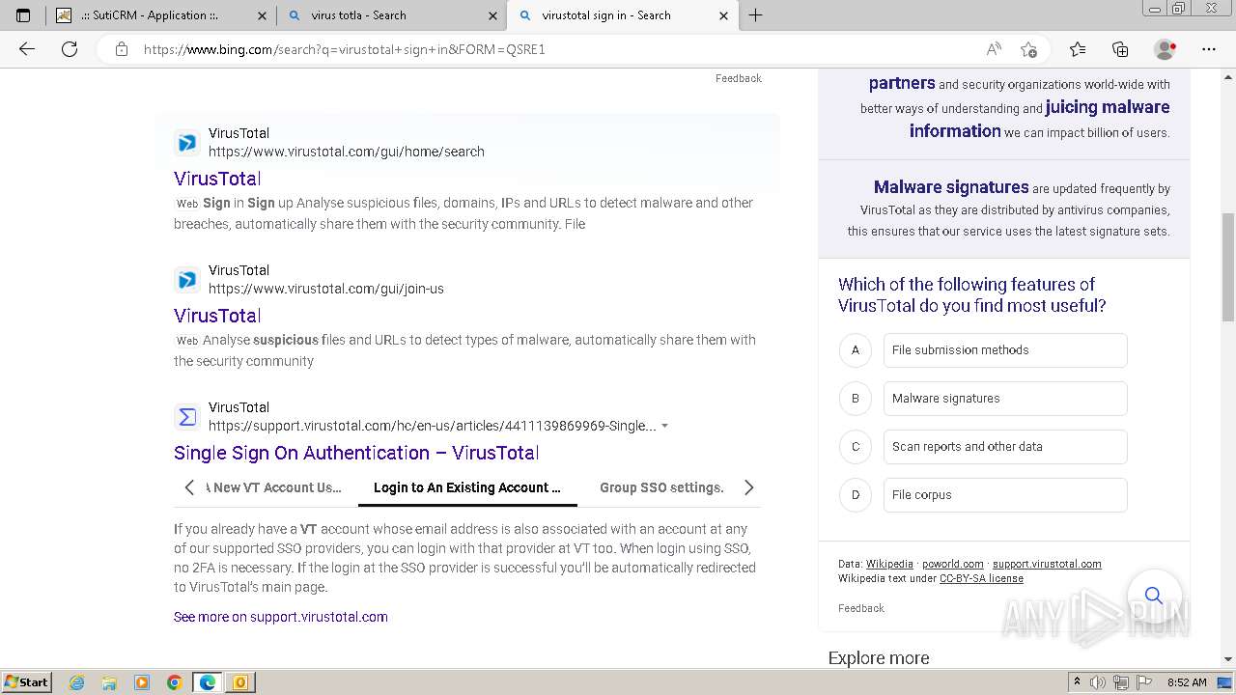Open the yellow app icon in the taskbar
This screenshot has height=695, width=1236.
click(240, 682)
